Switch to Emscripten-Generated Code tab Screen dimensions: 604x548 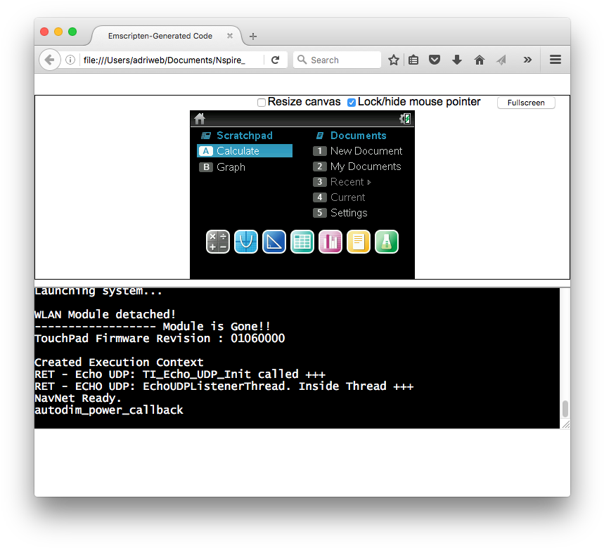[160, 36]
